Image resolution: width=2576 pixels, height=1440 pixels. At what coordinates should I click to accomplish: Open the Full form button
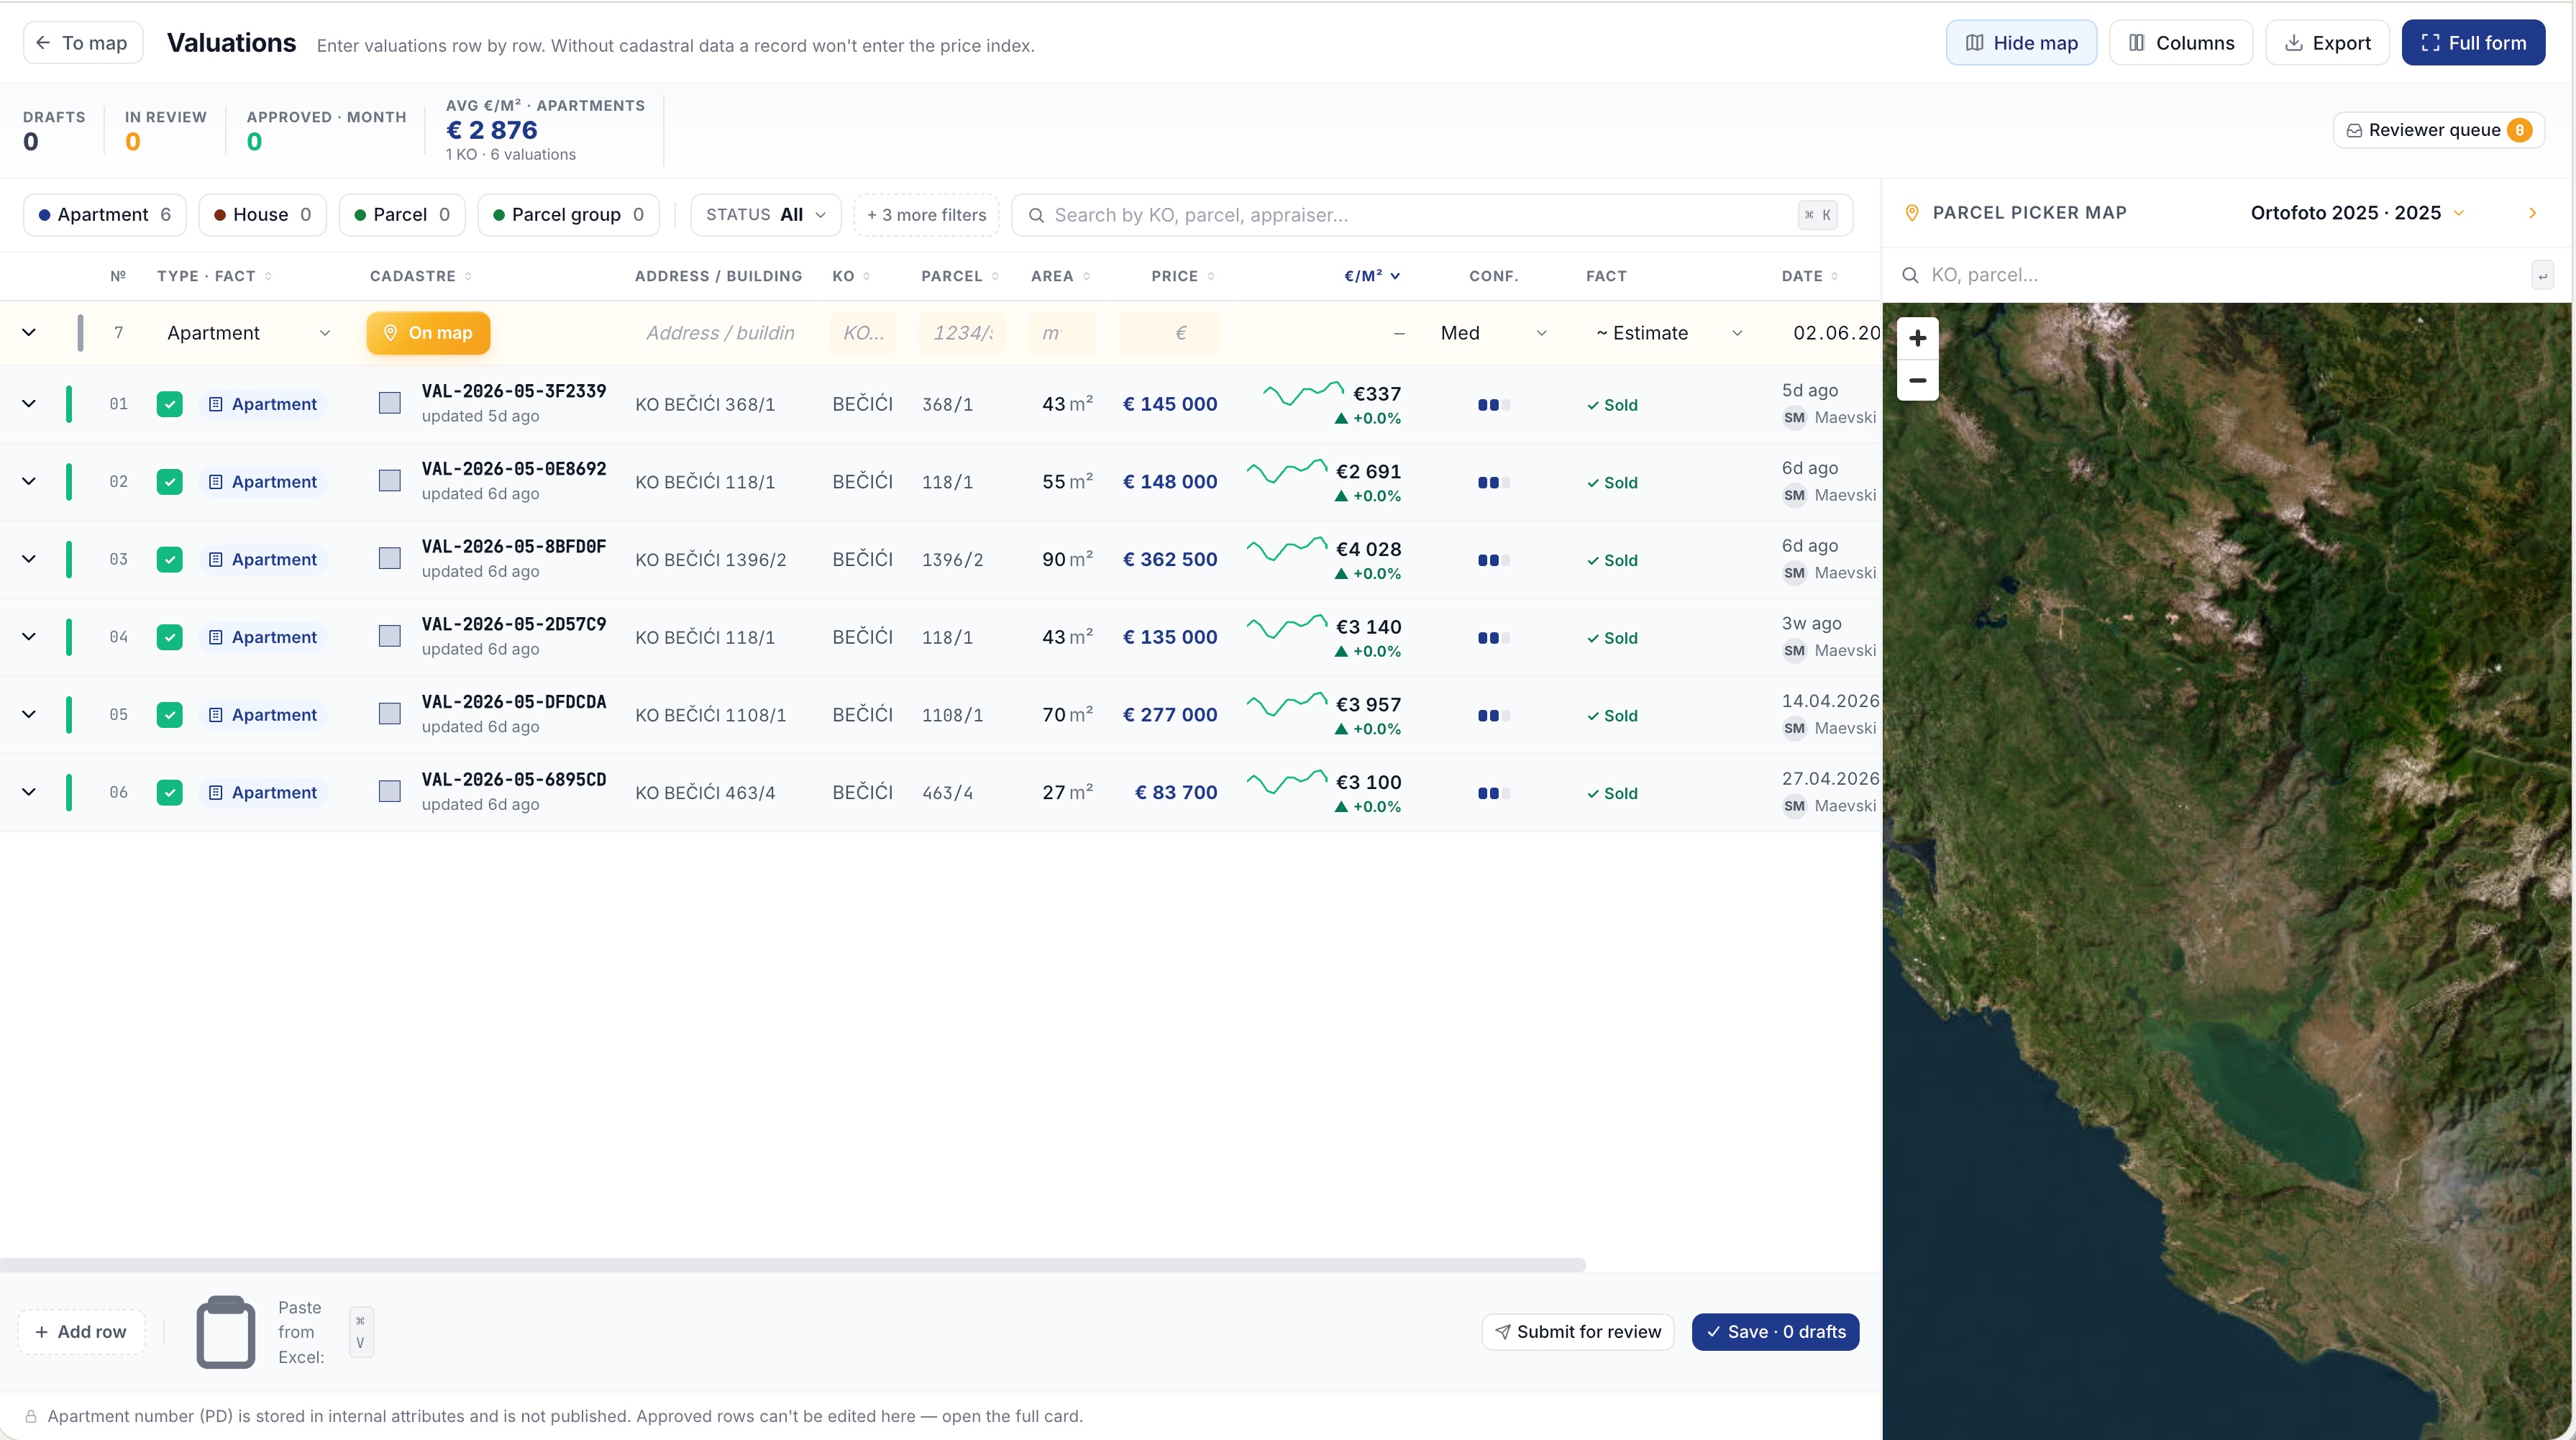(x=2472, y=43)
